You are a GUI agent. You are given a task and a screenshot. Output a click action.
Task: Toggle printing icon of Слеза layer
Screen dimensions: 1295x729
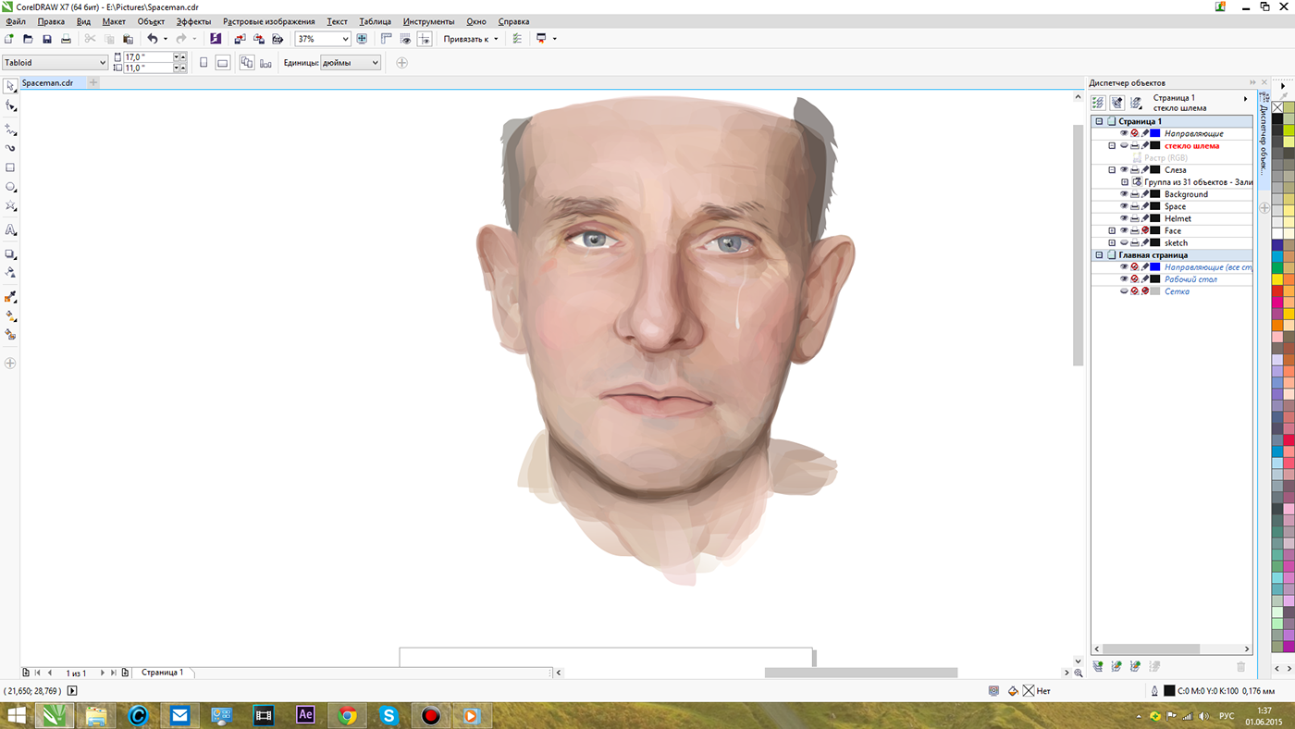pos(1134,170)
